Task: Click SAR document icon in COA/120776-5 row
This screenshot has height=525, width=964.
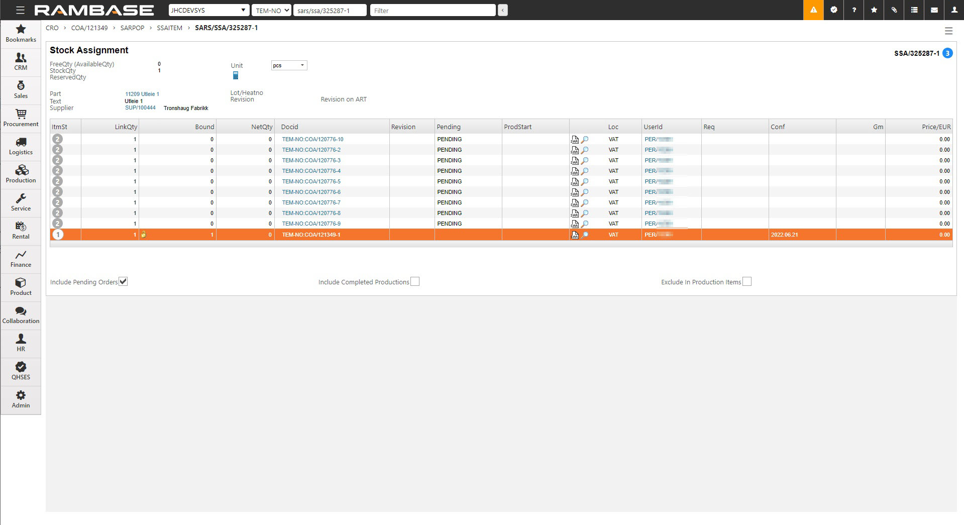Action: [575, 182]
